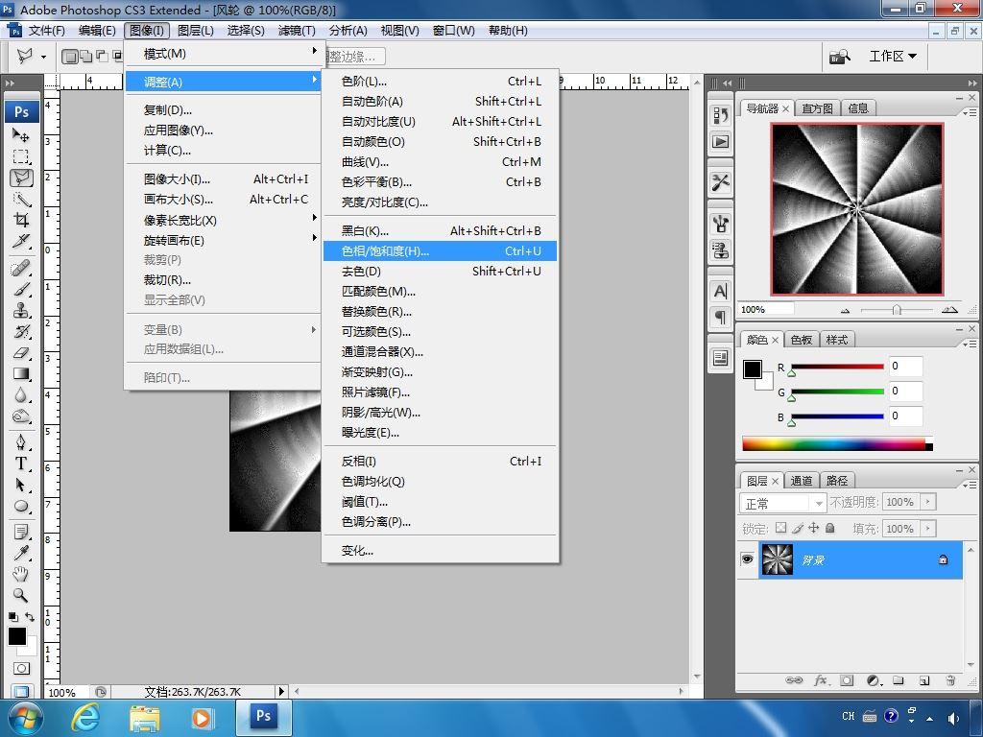The image size is (983, 737).
Task: Toggle lock image pixels
Action: [798, 528]
